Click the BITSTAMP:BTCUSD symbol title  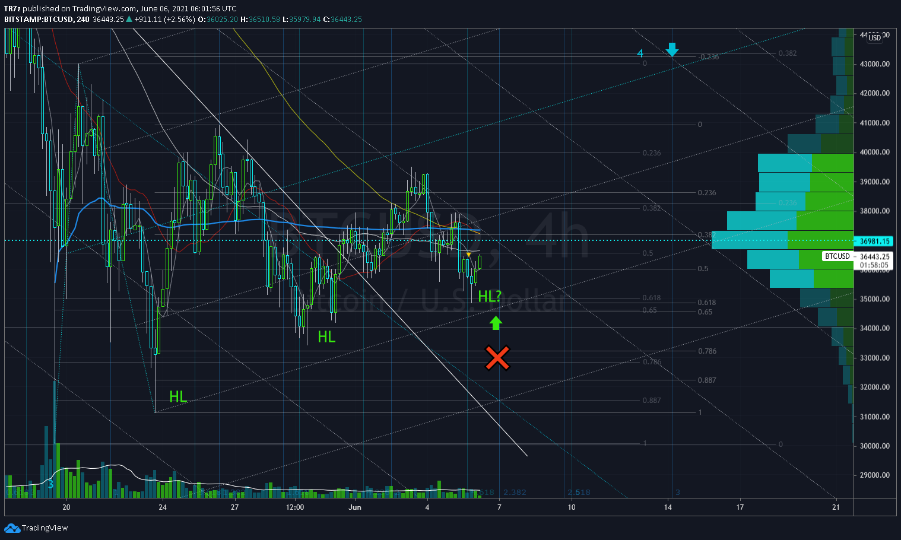39,19
